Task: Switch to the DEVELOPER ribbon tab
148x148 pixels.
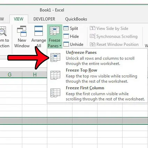Action: (x=44, y=19)
